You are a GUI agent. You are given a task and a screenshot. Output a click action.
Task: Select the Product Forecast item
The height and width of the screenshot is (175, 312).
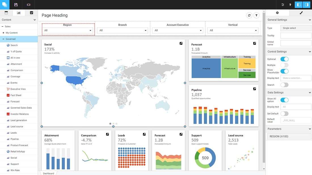[19, 145]
